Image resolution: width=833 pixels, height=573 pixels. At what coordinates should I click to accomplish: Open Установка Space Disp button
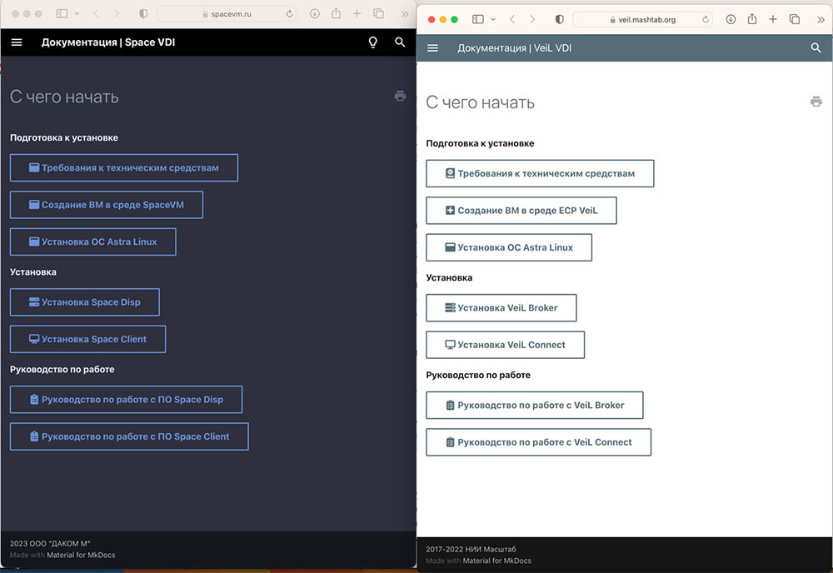84,302
